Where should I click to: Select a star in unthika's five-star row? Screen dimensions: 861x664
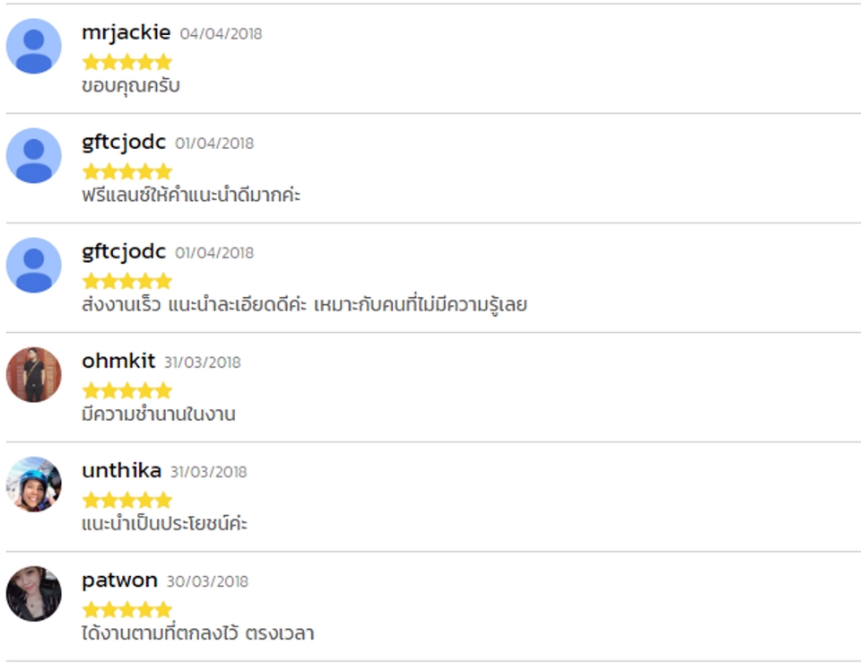point(126,499)
